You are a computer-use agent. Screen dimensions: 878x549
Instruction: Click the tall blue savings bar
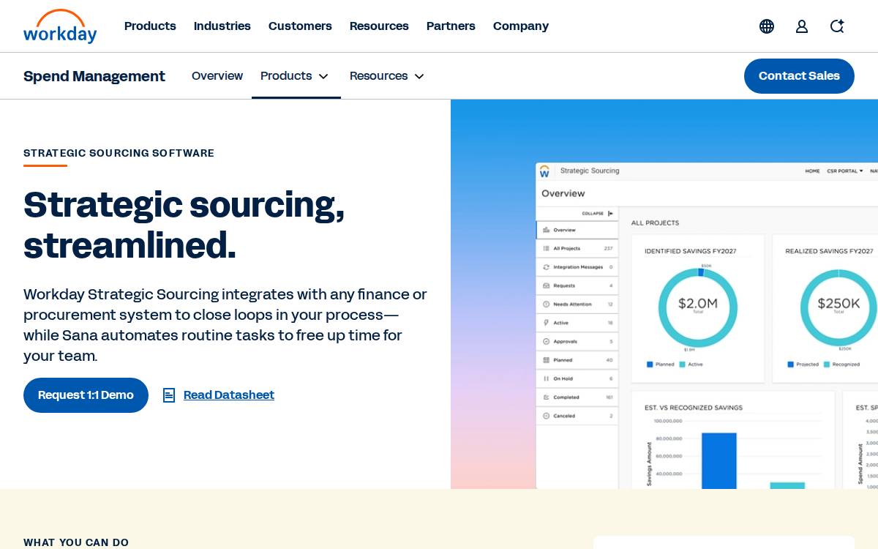[x=719, y=460]
